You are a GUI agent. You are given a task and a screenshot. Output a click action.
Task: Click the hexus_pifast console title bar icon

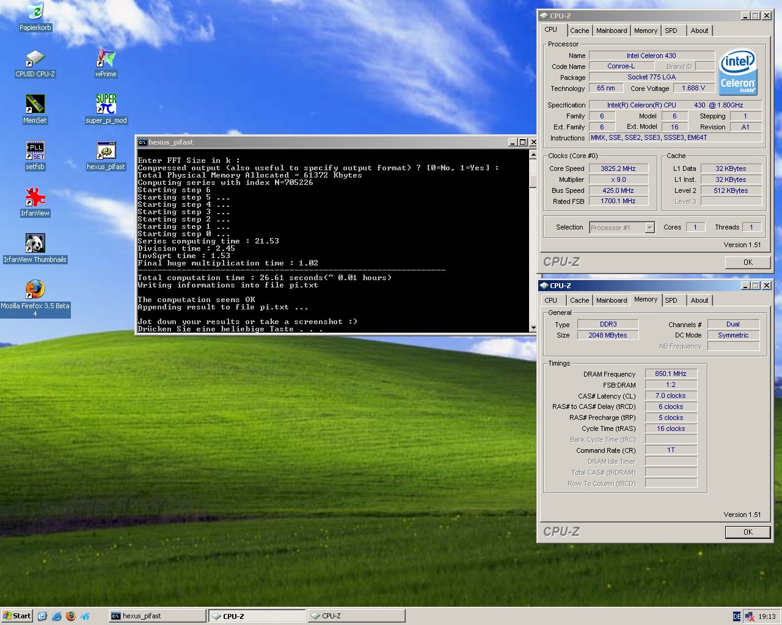click(142, 142)
